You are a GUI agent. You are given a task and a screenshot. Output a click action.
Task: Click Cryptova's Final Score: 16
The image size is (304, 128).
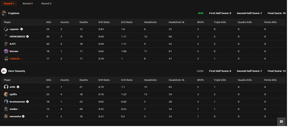click(x=277, y=13)
